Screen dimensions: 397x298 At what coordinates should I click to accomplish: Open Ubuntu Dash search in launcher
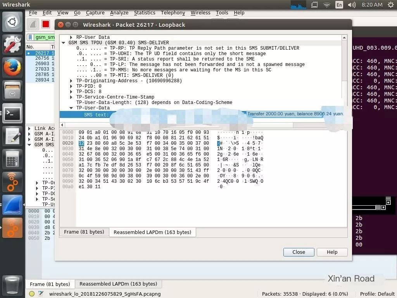tap(12, 22)
